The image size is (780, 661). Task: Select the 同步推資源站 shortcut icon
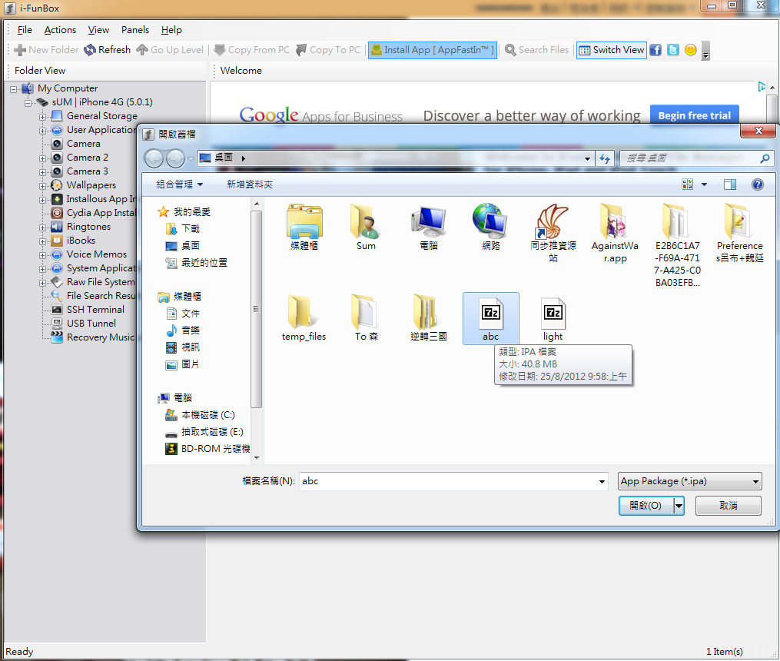pyautogui.click(x=553, y=233)
